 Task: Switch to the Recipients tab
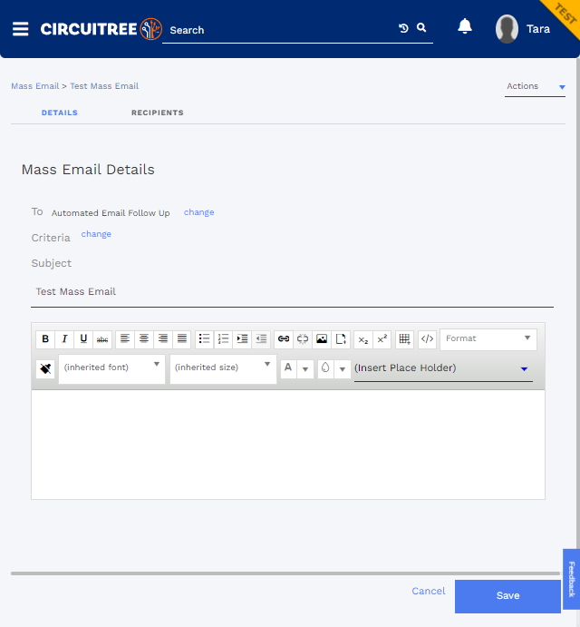click(158, 113)
